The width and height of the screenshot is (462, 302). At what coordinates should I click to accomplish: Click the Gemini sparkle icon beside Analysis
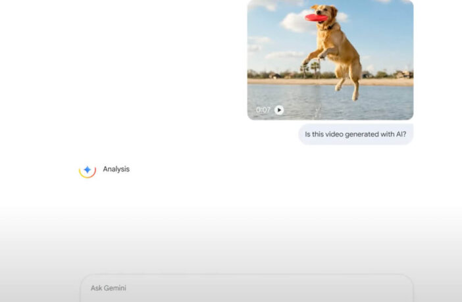tap(88, 170)
